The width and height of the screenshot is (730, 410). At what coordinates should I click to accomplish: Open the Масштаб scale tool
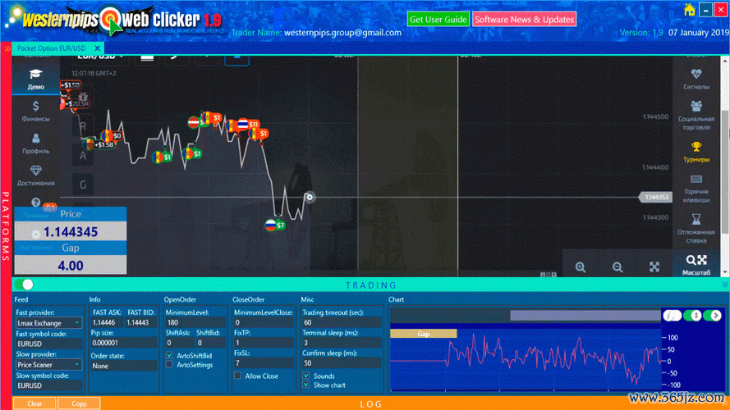coord(696,265)
